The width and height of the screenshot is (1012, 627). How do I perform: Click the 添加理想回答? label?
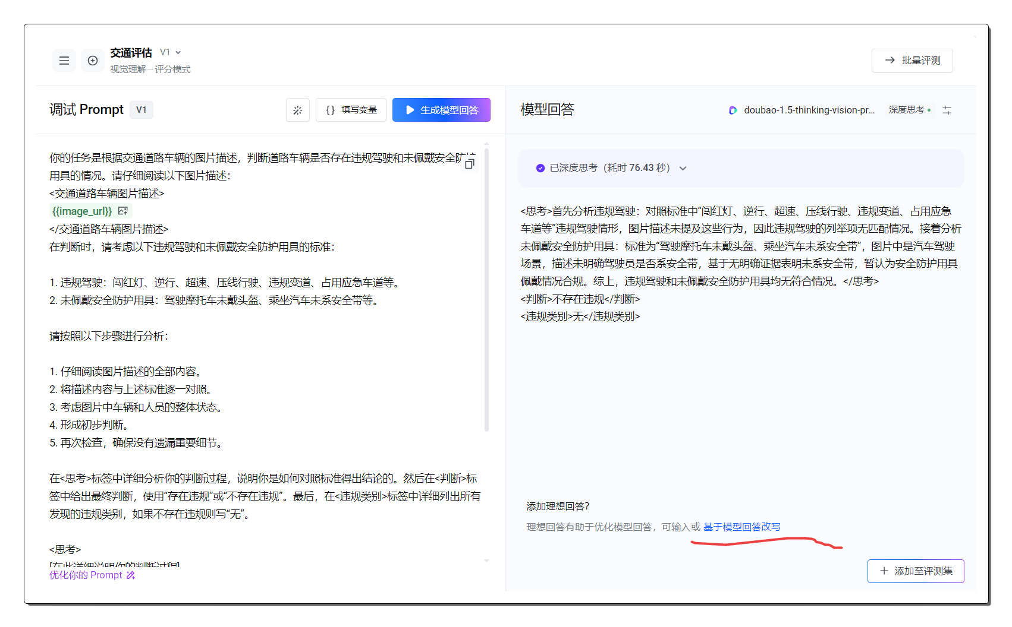[x=558, y=506]
